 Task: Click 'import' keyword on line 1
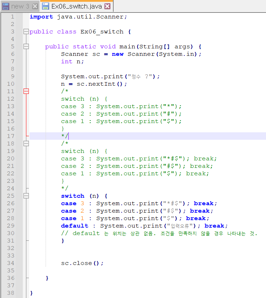[x=41, y=17]
